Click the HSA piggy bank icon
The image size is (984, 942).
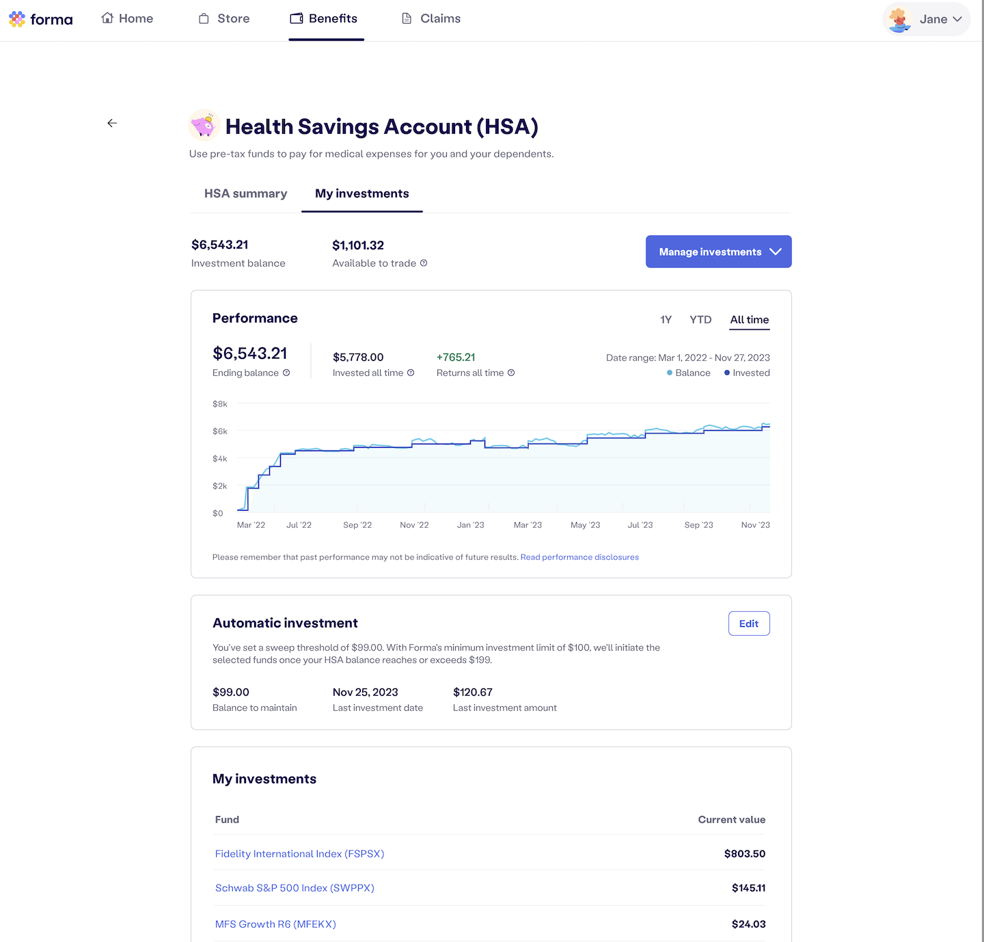204,125
